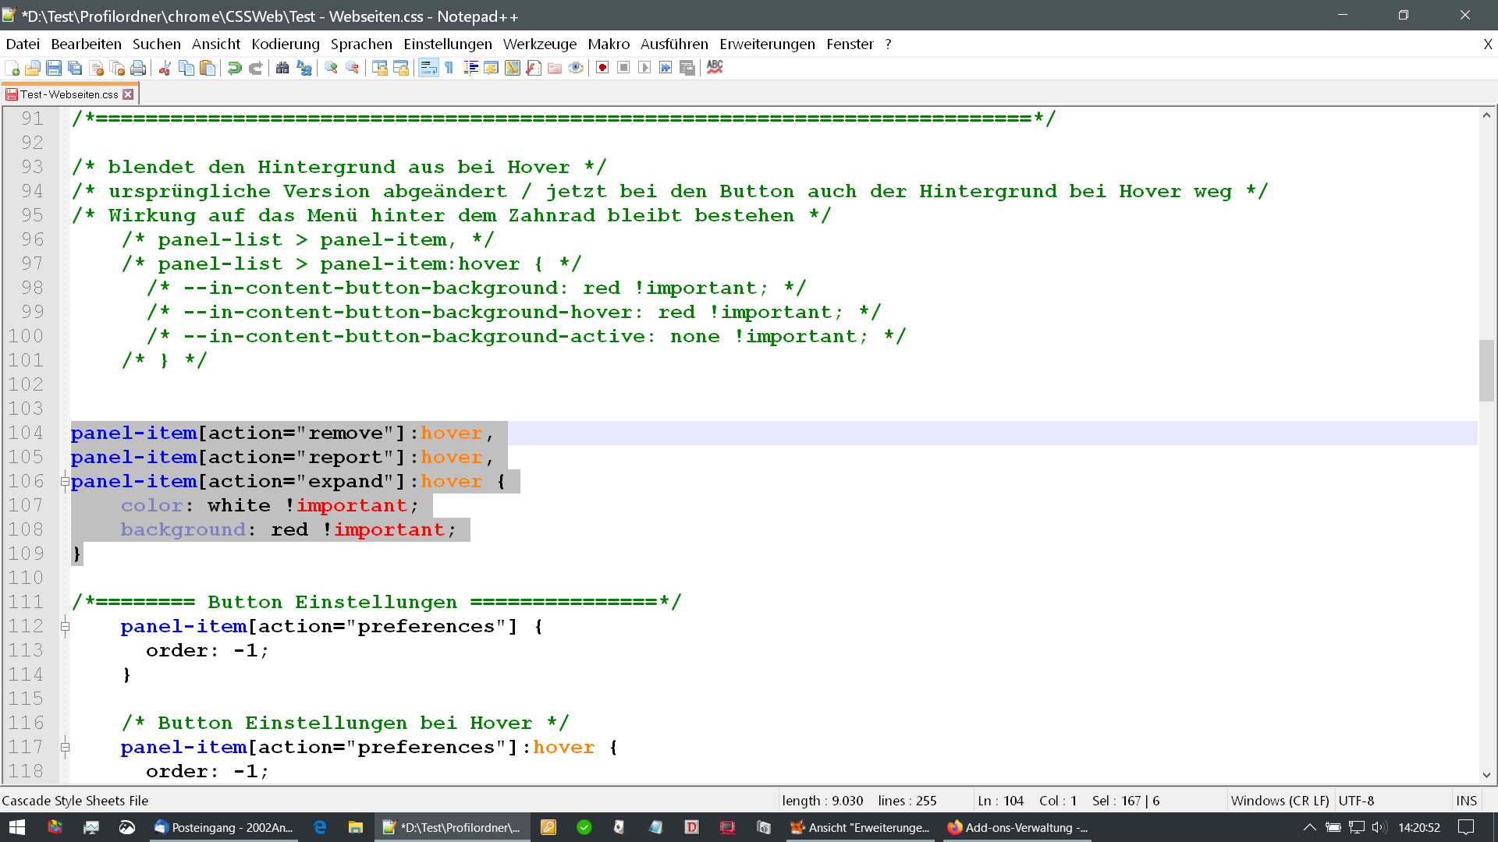Open the Kodierung menu

[285, 44]
